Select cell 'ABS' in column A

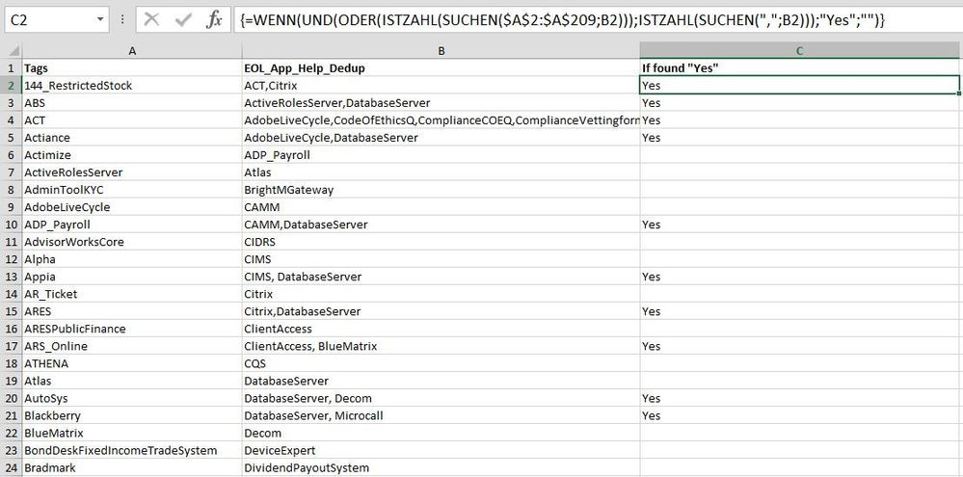tap(132, 103)
